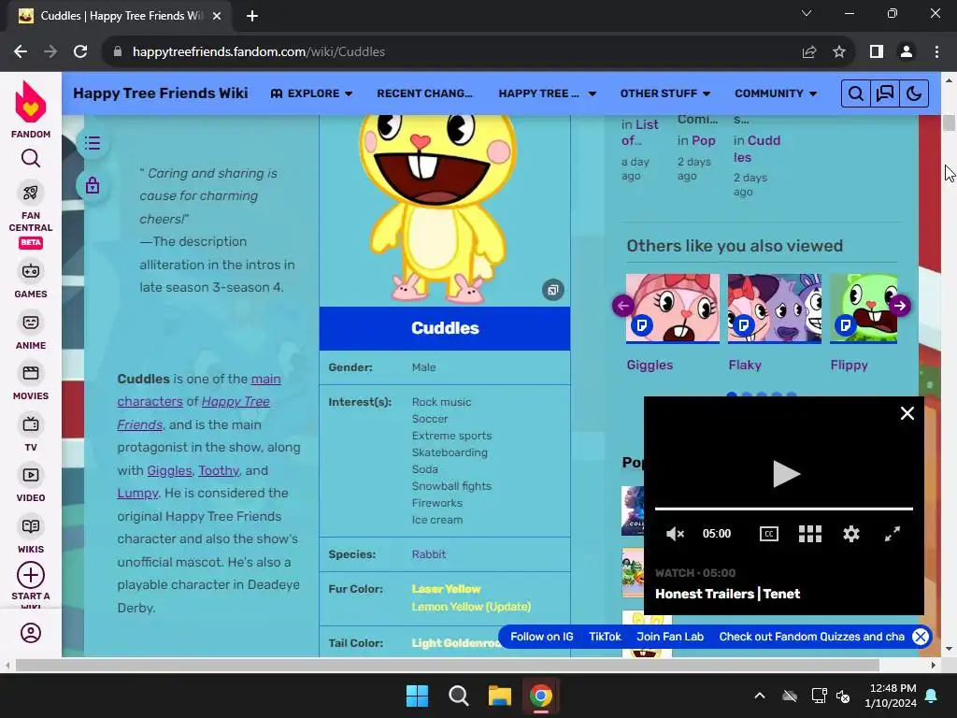Screen dimensions: 957x718
Task: Open the TV sidebar icon
Action: [x=31, y=424]
